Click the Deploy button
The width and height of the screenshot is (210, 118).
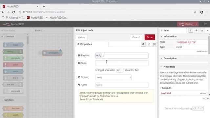[x=186, y=24]
